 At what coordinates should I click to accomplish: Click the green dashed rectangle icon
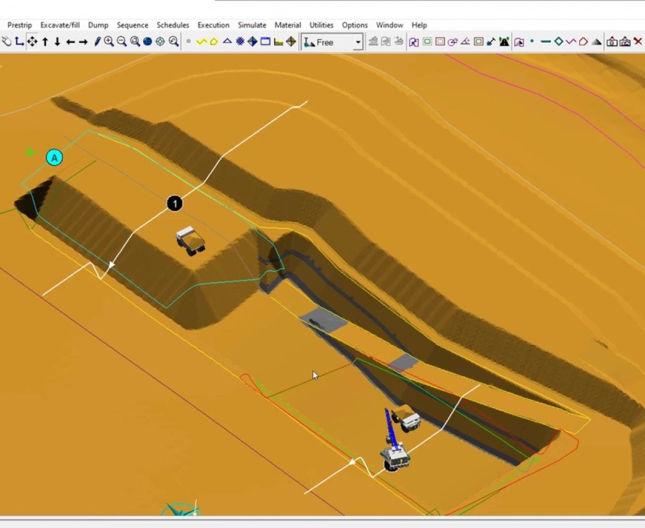(428, 42)
